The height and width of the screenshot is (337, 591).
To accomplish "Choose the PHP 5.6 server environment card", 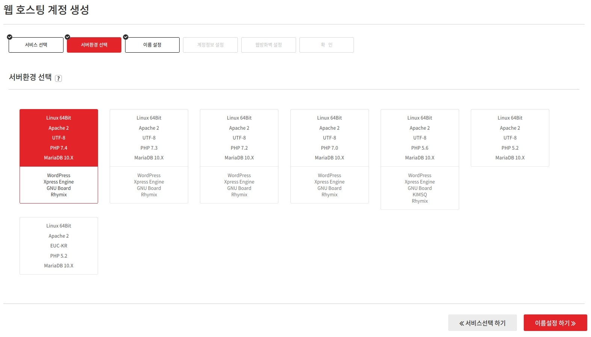I will coord(420,159).
